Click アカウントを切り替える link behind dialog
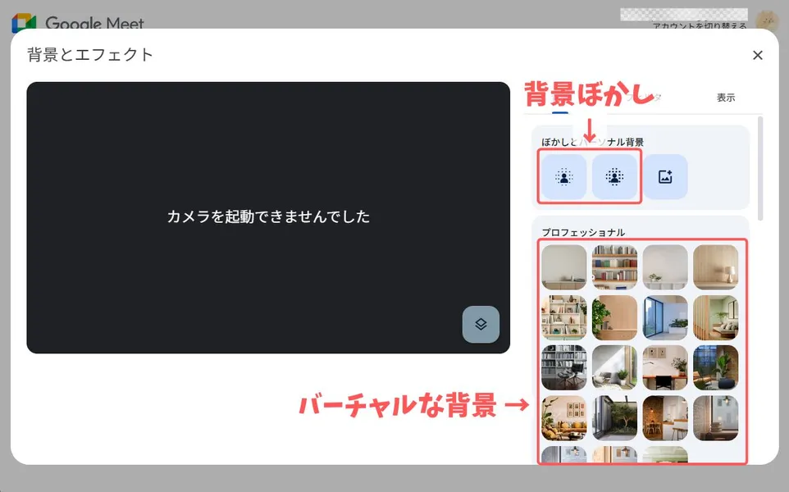Viewport: 789px width, 492px height. [700, 25]
